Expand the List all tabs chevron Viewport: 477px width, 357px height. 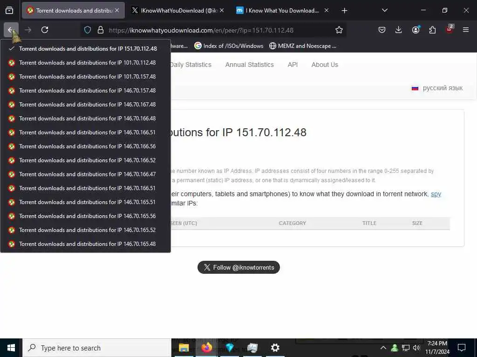click(384, 10)
